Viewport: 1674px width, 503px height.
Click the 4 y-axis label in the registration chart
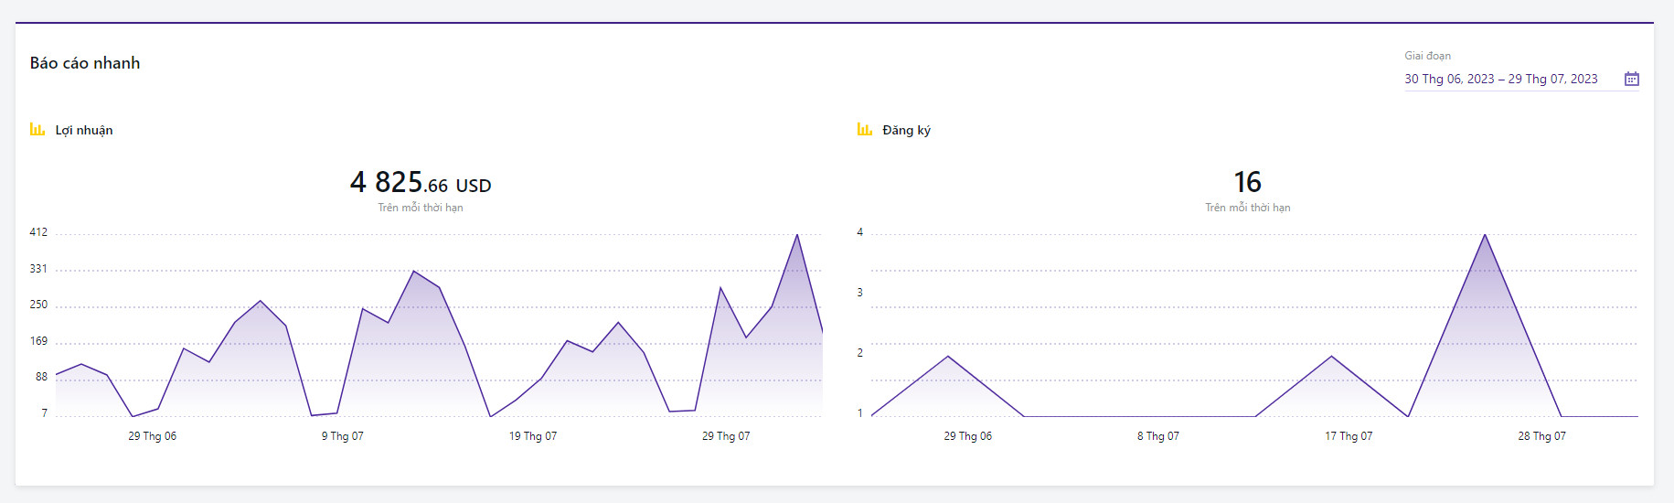(859, 232)
